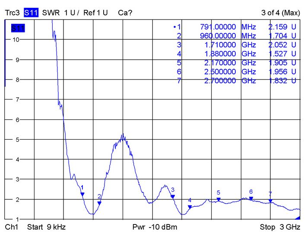Click the S11 trace label box inside plot
This screenshot has height=237, width=307.
[x=18, y=29]
